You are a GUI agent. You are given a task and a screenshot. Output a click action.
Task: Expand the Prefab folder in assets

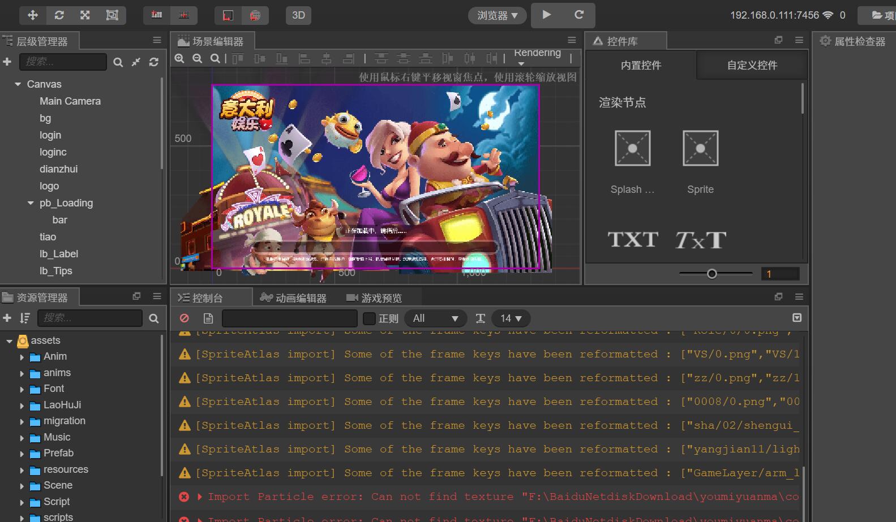point(22,454)
